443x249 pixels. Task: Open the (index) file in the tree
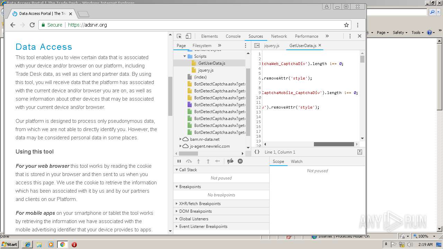click(x=200, y=77)
